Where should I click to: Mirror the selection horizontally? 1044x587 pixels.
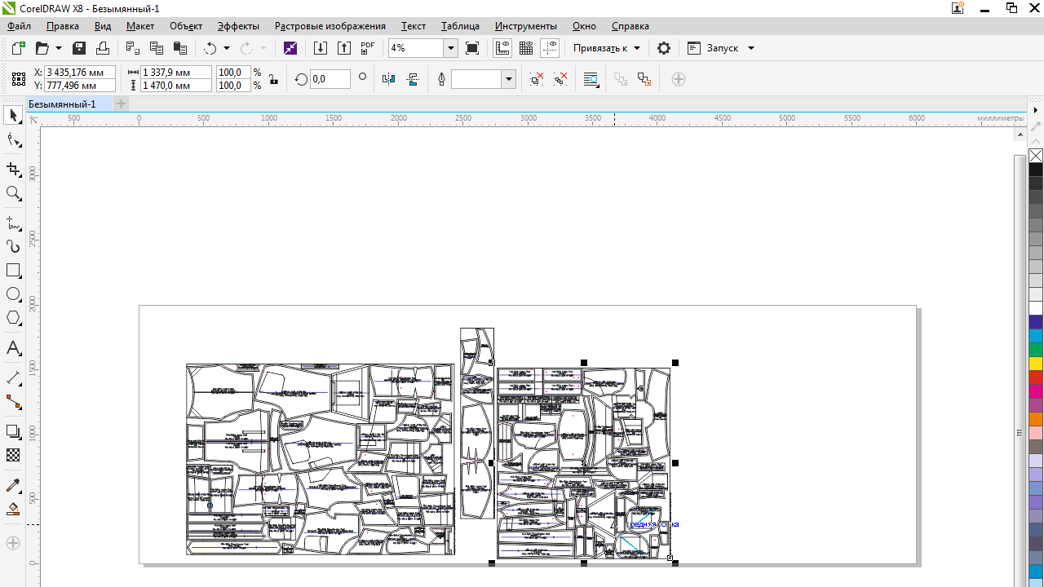pos(389,79)
